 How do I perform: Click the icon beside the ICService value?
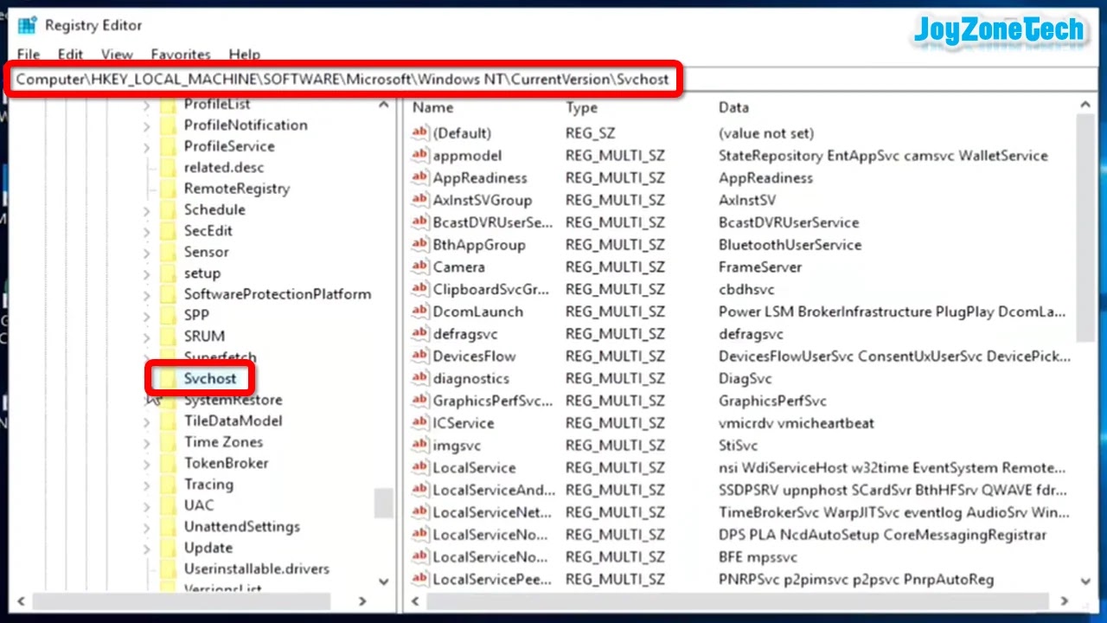tap(420, 423)
